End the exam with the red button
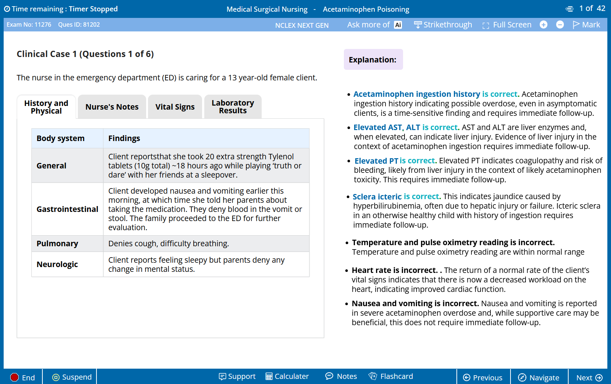The image size is (611, 384). point(23,377)
